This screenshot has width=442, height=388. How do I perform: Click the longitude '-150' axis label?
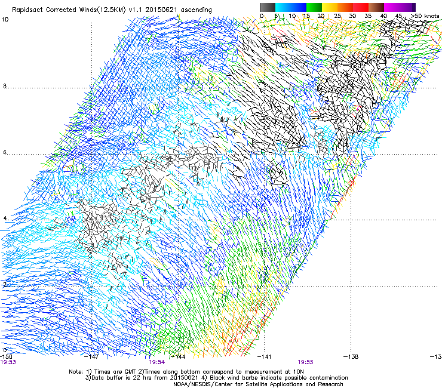tap(6, 356)
